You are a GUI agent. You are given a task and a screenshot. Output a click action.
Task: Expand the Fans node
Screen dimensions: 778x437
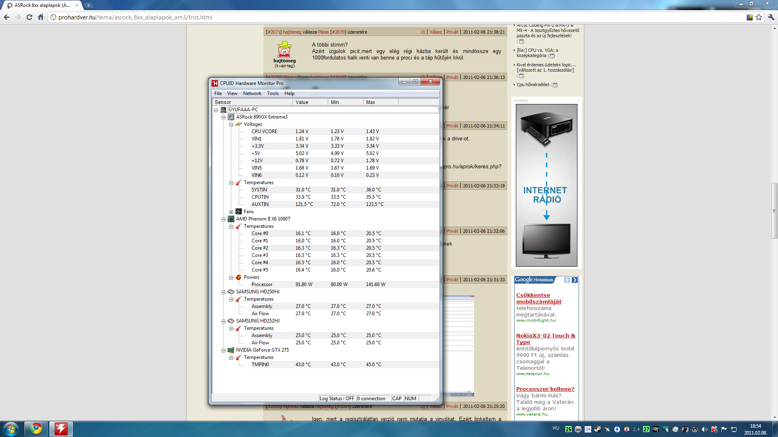click(231, 212)
